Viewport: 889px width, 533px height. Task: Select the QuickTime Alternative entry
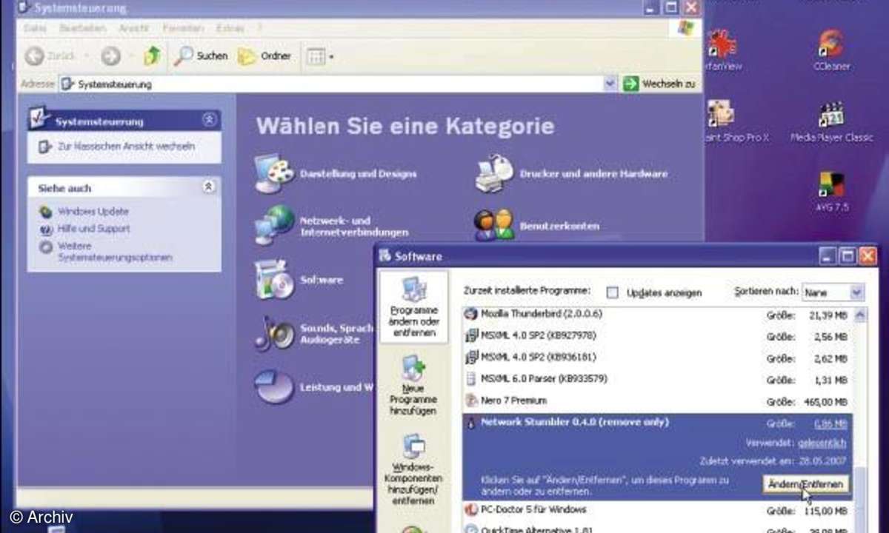[657, 529]
